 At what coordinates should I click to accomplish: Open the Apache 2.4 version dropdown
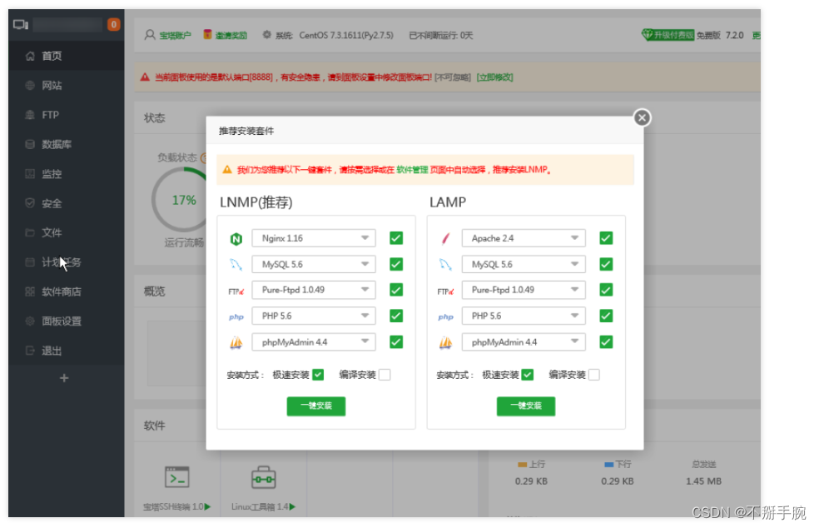pyautogui.click(x=524, y=238)
